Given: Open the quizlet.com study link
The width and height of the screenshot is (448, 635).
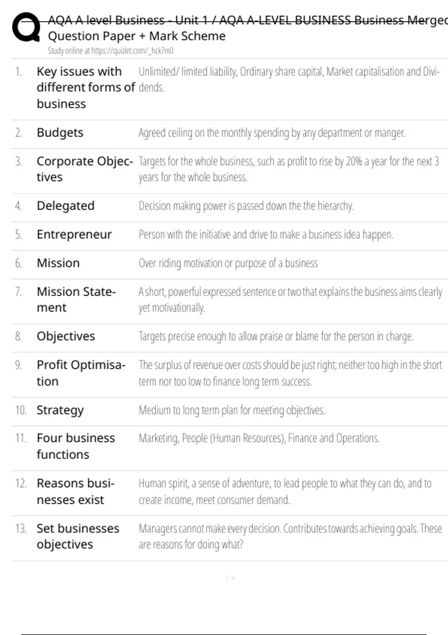Looking at the screenshot, I should point(111,51).
